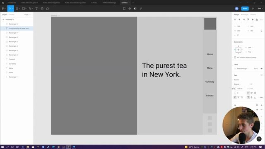265x149 pixels.
Task: Switch to the Inspect tab
Action: [253, 15]
